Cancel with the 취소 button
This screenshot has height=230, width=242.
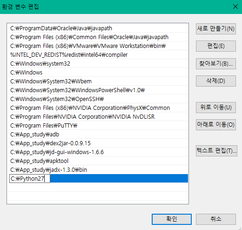[x=216, y=219]
